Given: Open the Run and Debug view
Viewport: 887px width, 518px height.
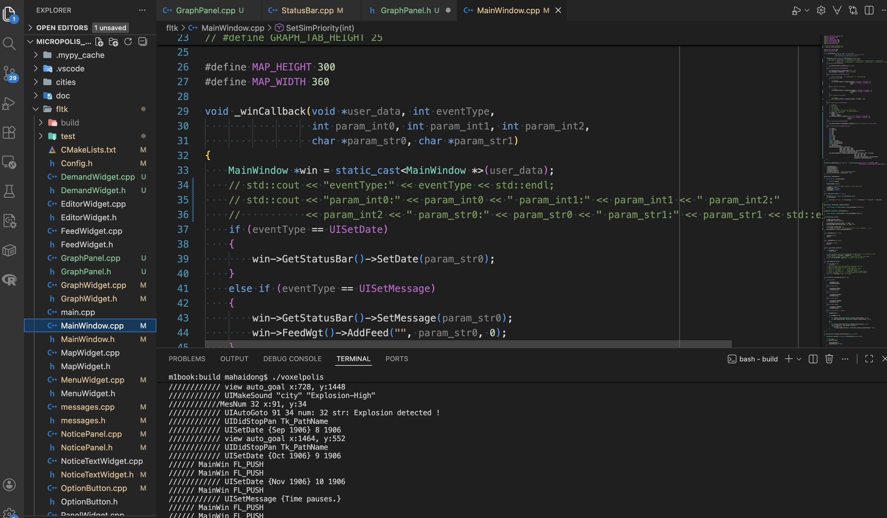Looking at the screenshot, I should pos(9,103).
